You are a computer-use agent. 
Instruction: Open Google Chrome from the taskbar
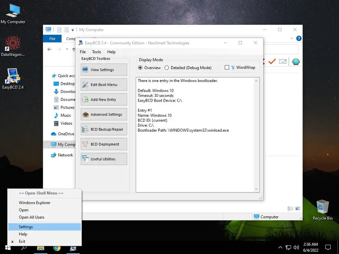[57, 248]
